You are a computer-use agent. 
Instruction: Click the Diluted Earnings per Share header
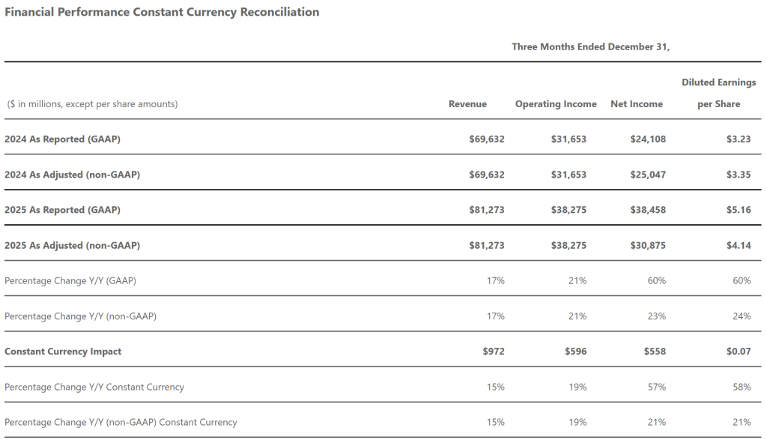(x=718, y=93)
